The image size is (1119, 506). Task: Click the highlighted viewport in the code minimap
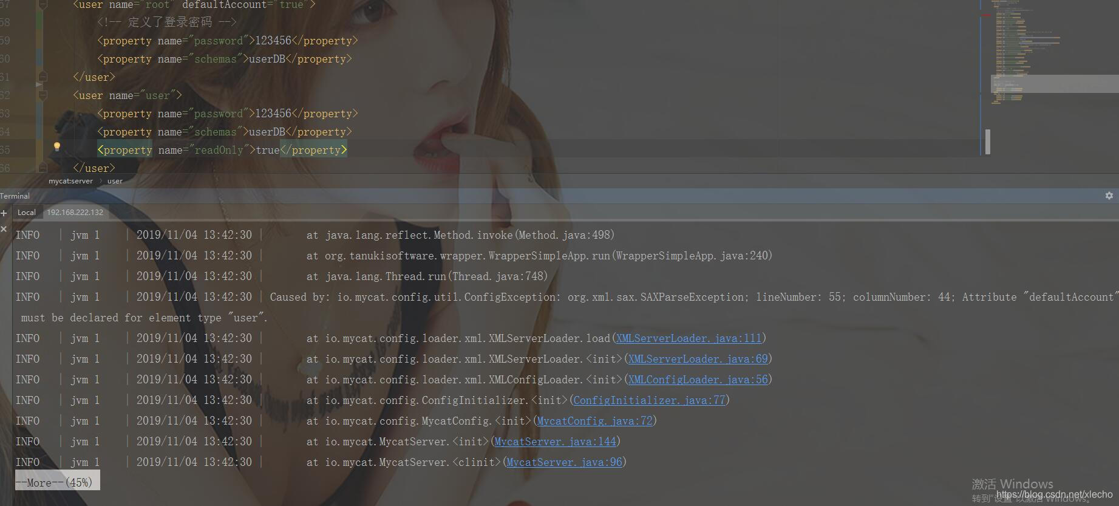click(x=1055, y=84)
